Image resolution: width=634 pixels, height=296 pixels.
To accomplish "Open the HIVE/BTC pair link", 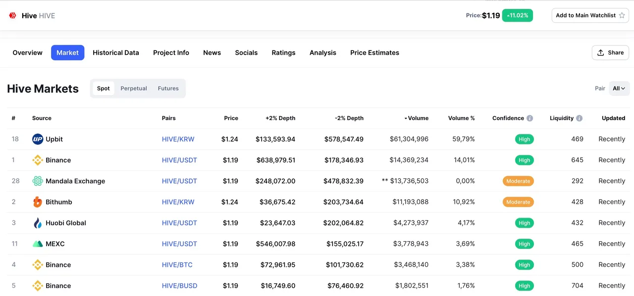I will click(x=177, y=265).
